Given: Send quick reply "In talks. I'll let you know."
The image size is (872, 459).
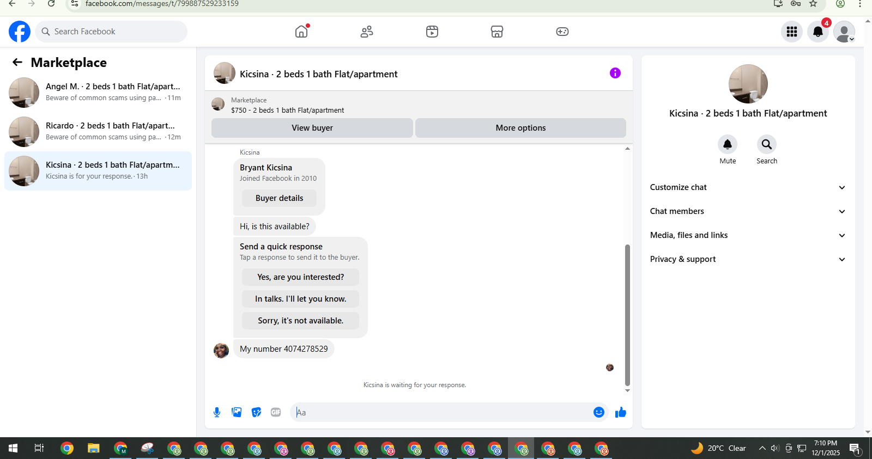Looking at the screenshot, I should coord(301,299).
